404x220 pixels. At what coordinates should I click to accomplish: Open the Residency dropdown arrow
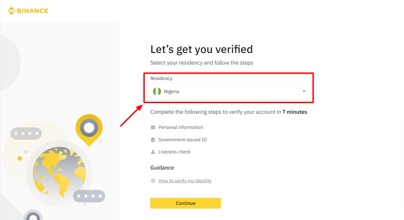click(304, 91)
